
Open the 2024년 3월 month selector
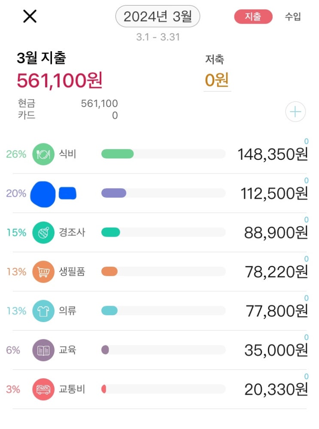(x=158, y=17)
